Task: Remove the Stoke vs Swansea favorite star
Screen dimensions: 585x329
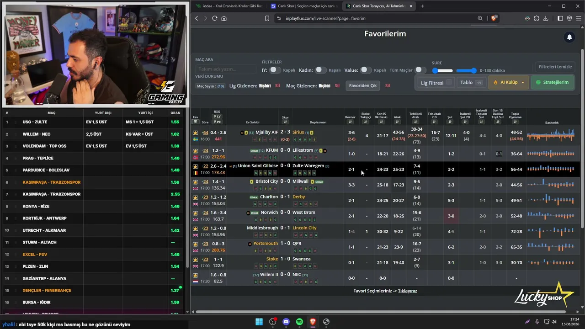Action: coord(196,260)
